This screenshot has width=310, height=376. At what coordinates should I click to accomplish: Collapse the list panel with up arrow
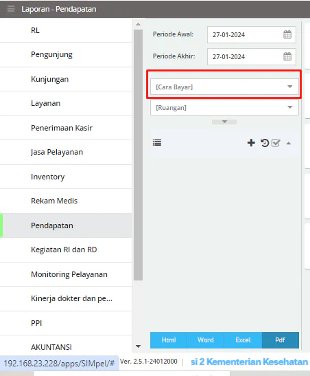(289, 144)
